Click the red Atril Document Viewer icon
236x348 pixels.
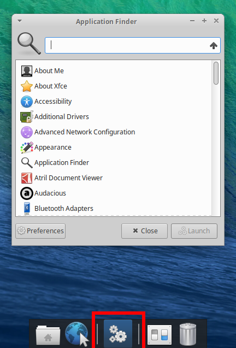point(27,178)
